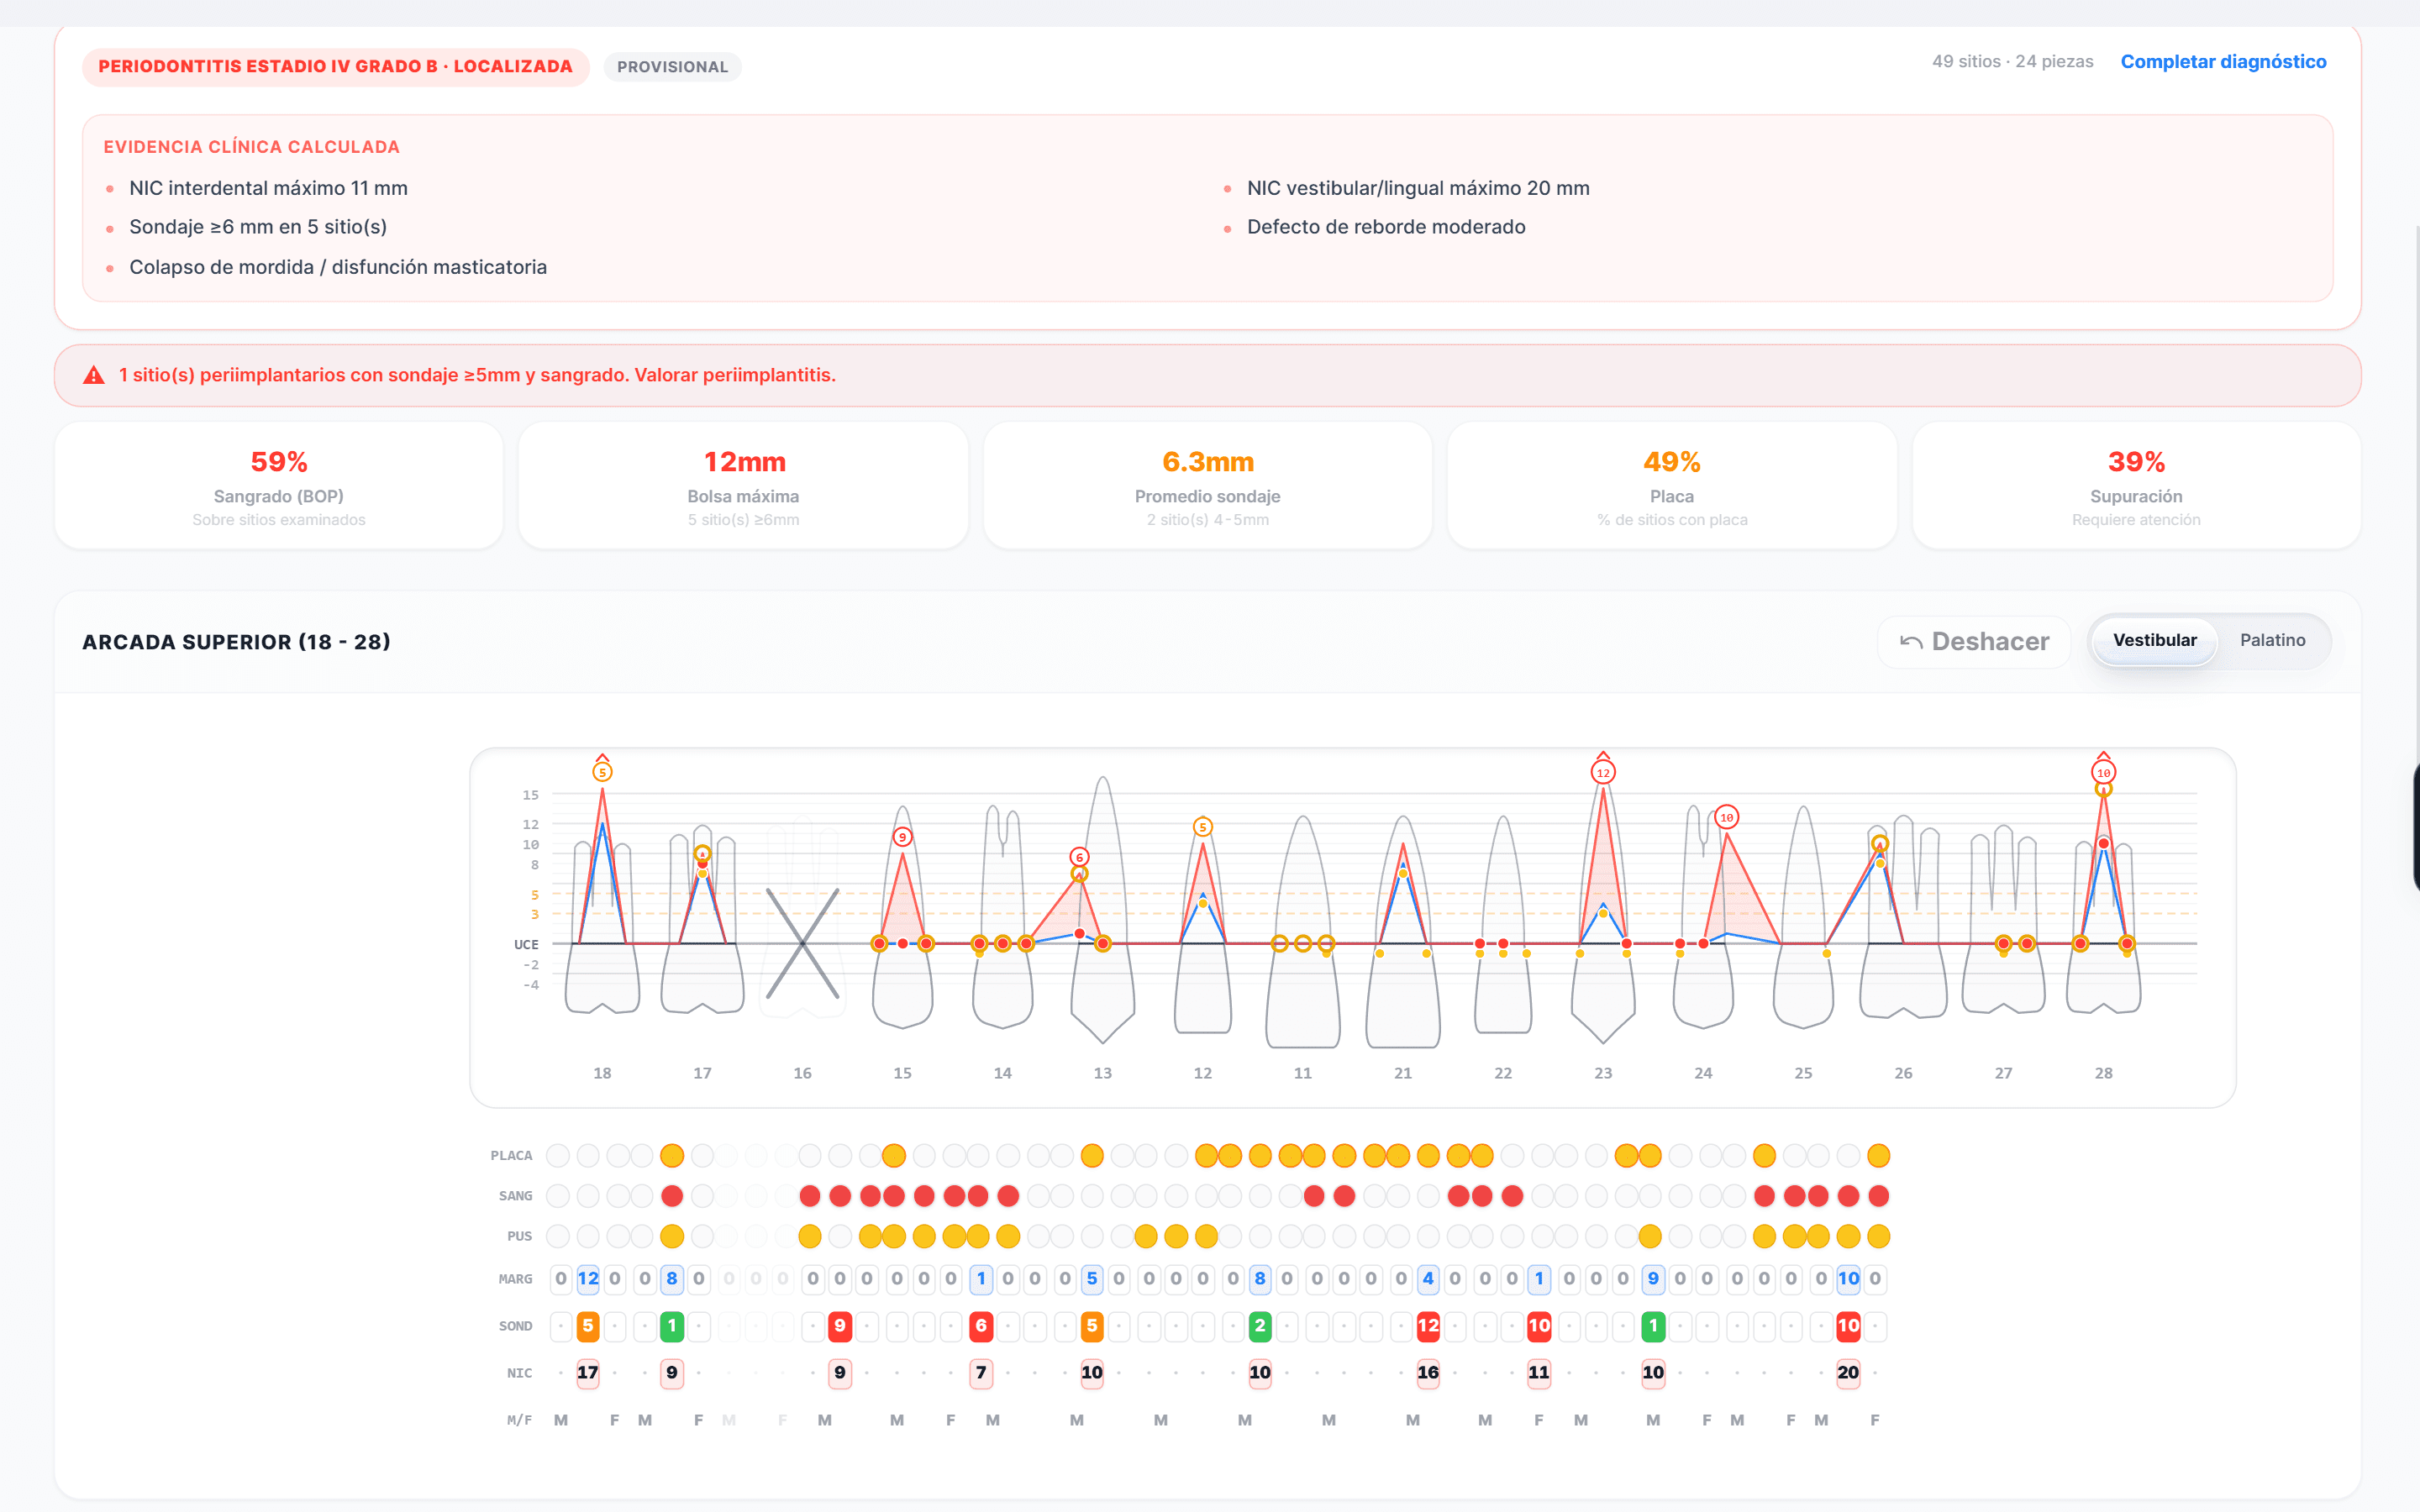
Task: Select the tooth 11 incisor graphic
Action: pos(1303,931)
